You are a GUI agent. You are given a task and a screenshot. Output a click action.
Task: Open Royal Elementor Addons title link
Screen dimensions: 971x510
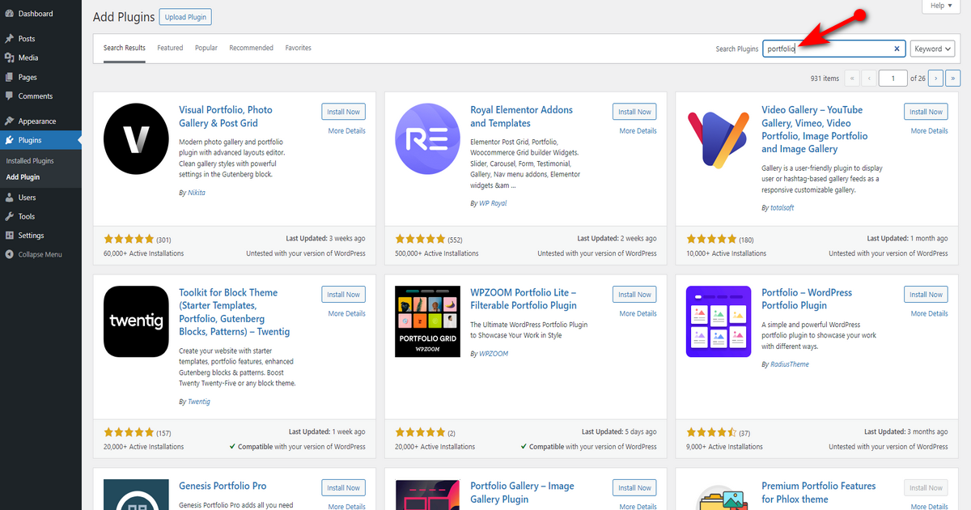[x=521, y=117]
